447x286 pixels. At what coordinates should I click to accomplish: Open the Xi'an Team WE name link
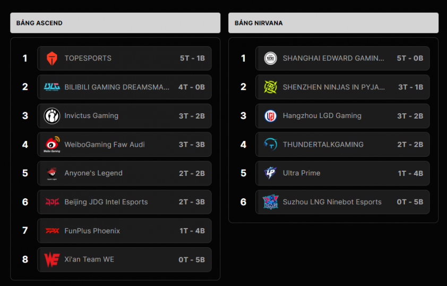click(89, 259)
